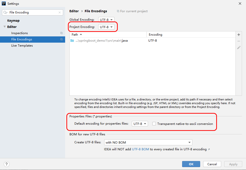
Task: Click the OK button
Action: coord(191,164)
